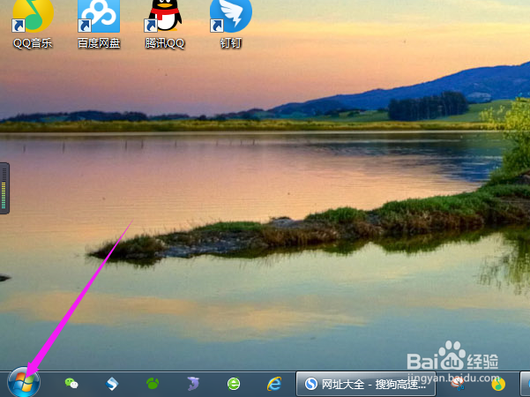Open the purple dolphin taskbar icon
The image size is (530, 397).
tap(193, 384)
